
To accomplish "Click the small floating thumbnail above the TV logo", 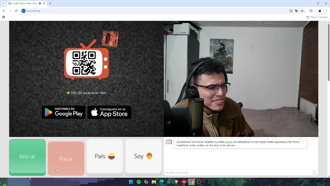I will [110, 39].
